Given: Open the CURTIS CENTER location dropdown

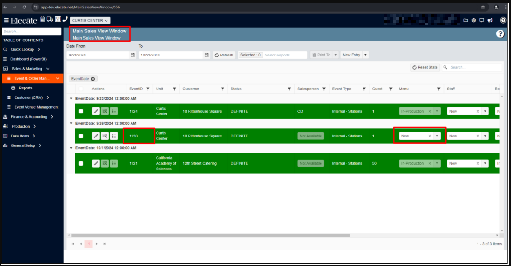Looking at the screenshot, I should click(x=90, y=20).
